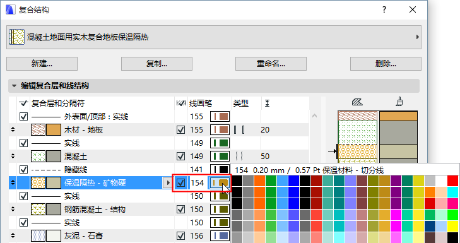This screenshot has height=243, width=460.
Task: Toggle checkbox for 实线 row below 钢筋混凝土
Action: 23,222
